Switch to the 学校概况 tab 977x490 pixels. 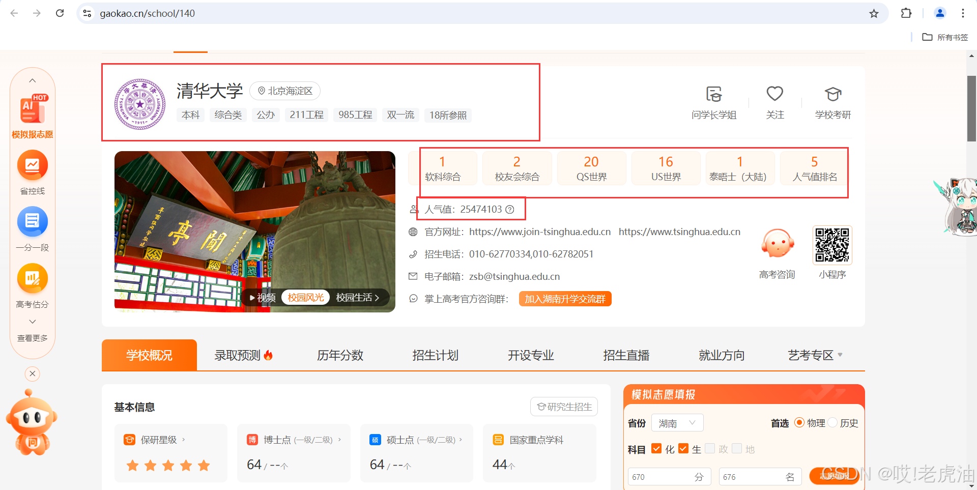[x=149, y=355]
